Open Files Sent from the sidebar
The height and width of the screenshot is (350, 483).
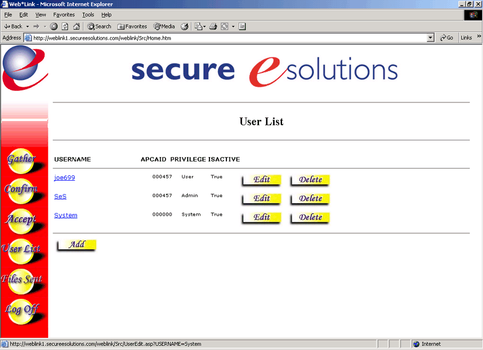21,281
